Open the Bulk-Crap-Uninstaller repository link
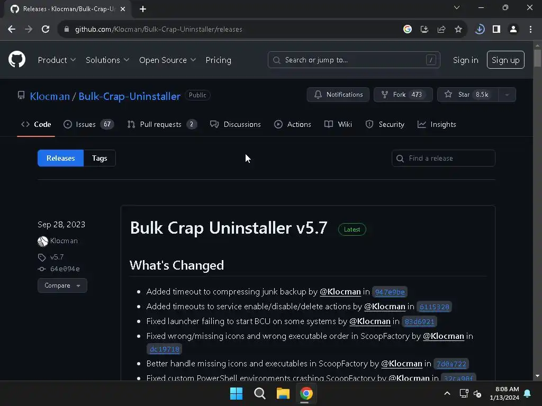This screenshot has height=406, width=542. click(129, 96)
